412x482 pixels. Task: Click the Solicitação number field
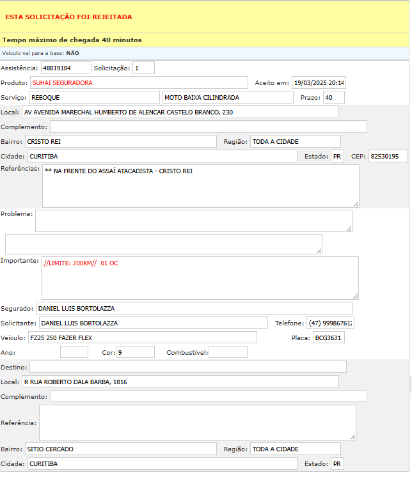coord(143,68)
